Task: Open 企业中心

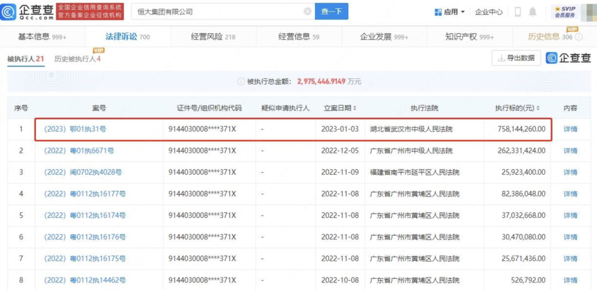Action: tap(489, 12)
